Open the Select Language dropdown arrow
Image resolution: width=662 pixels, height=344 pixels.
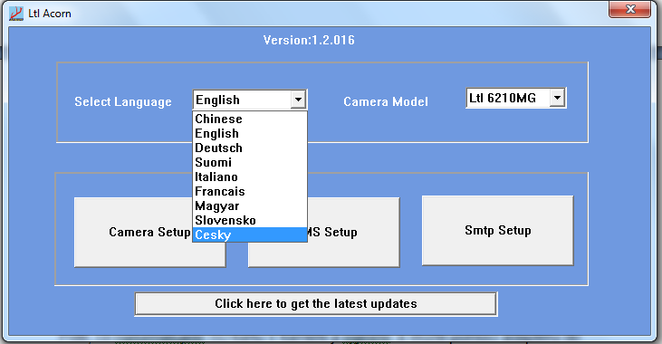click(x=298, y=100)
